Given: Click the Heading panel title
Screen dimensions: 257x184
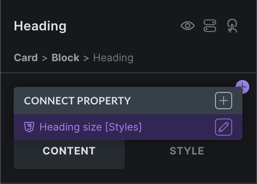Looking at the screenshot, I should click(x=40, y=26).
